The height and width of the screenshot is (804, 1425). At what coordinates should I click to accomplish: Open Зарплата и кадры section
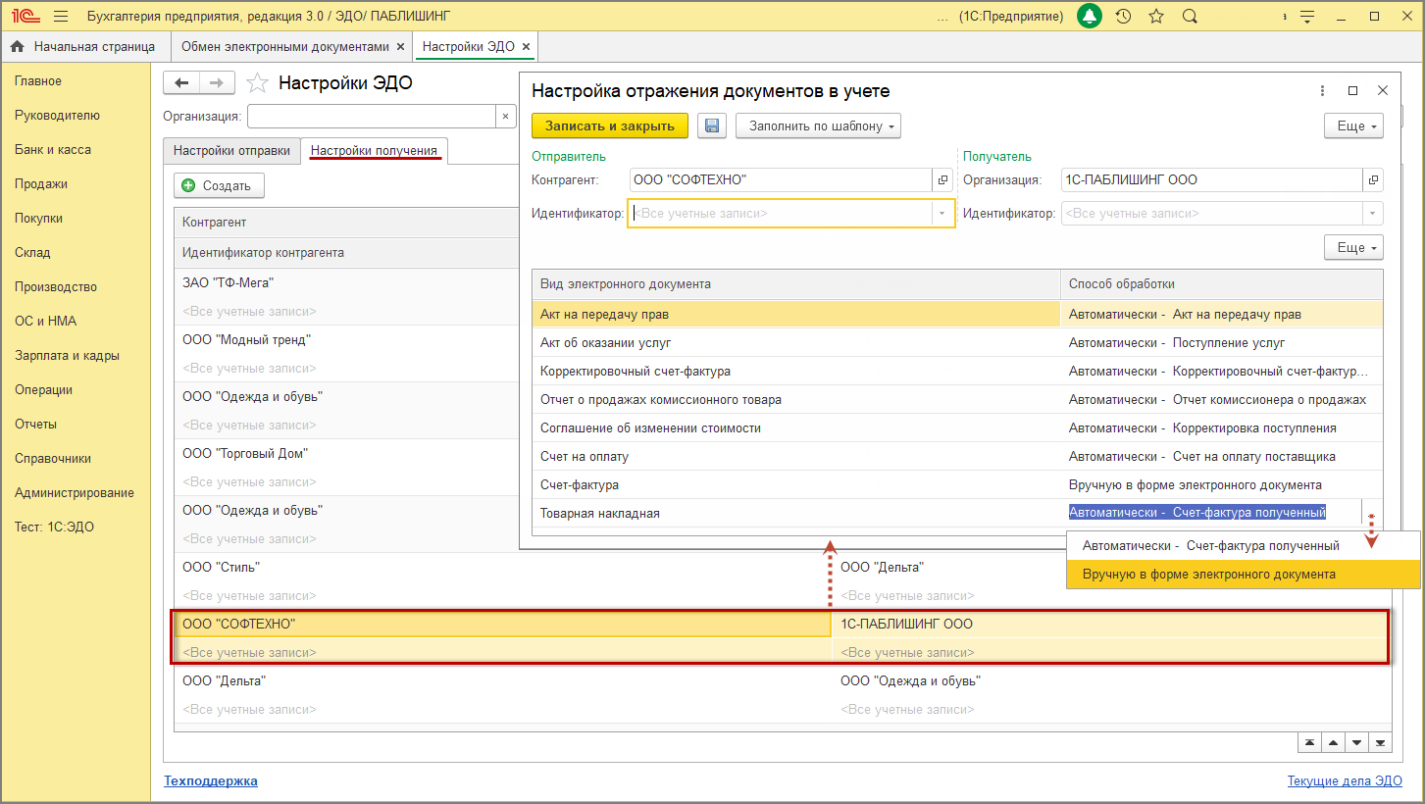click(x=68, y=356)
